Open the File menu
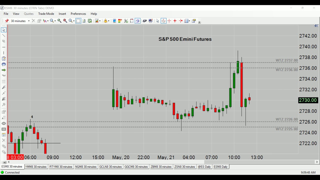The height and width of the screenshot is (180, 320). pyautogui.click(x=6, y=14)
